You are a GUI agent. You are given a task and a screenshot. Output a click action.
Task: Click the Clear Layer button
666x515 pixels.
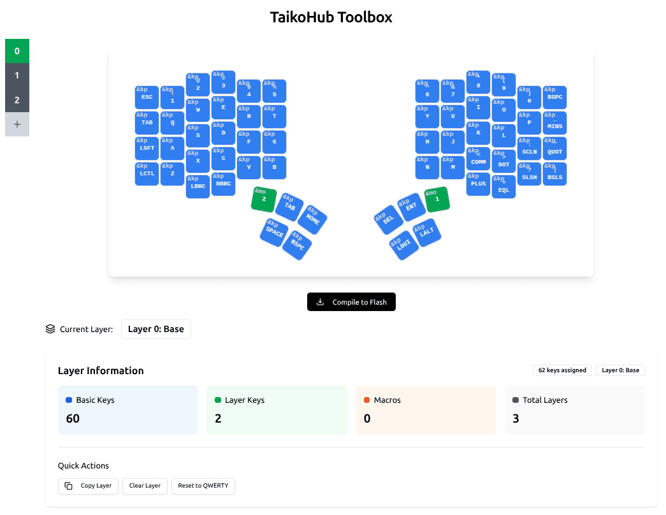145,486
